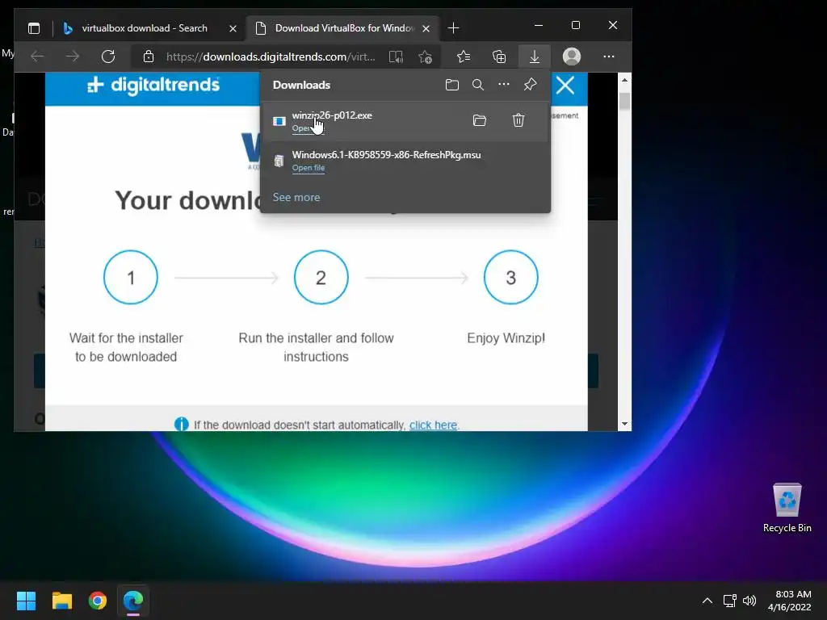Open file for Windows6.1-KB958559 msu download
The width and height of the screenshot is (827, 620).
point(309,168)
